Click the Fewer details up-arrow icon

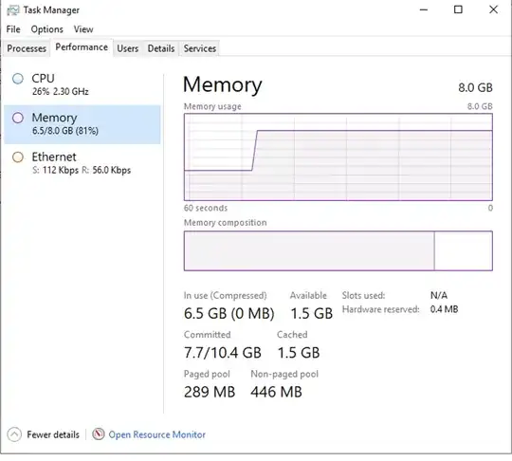tap(14, 434)
